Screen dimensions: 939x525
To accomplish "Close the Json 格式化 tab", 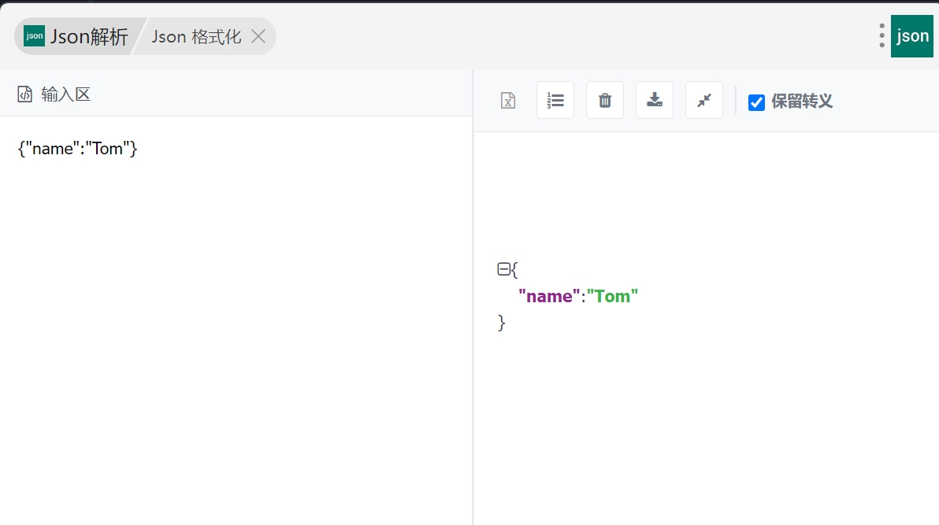I will pyautogui.click(x=258, y=36).
